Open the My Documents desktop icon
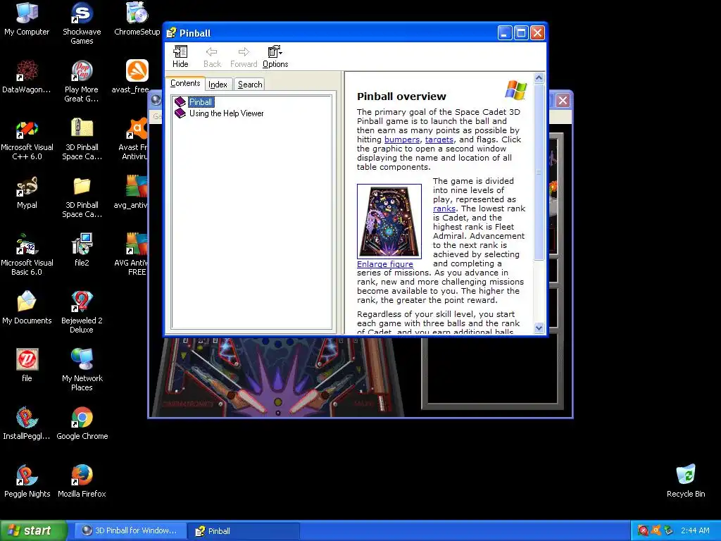 [27, 309]
